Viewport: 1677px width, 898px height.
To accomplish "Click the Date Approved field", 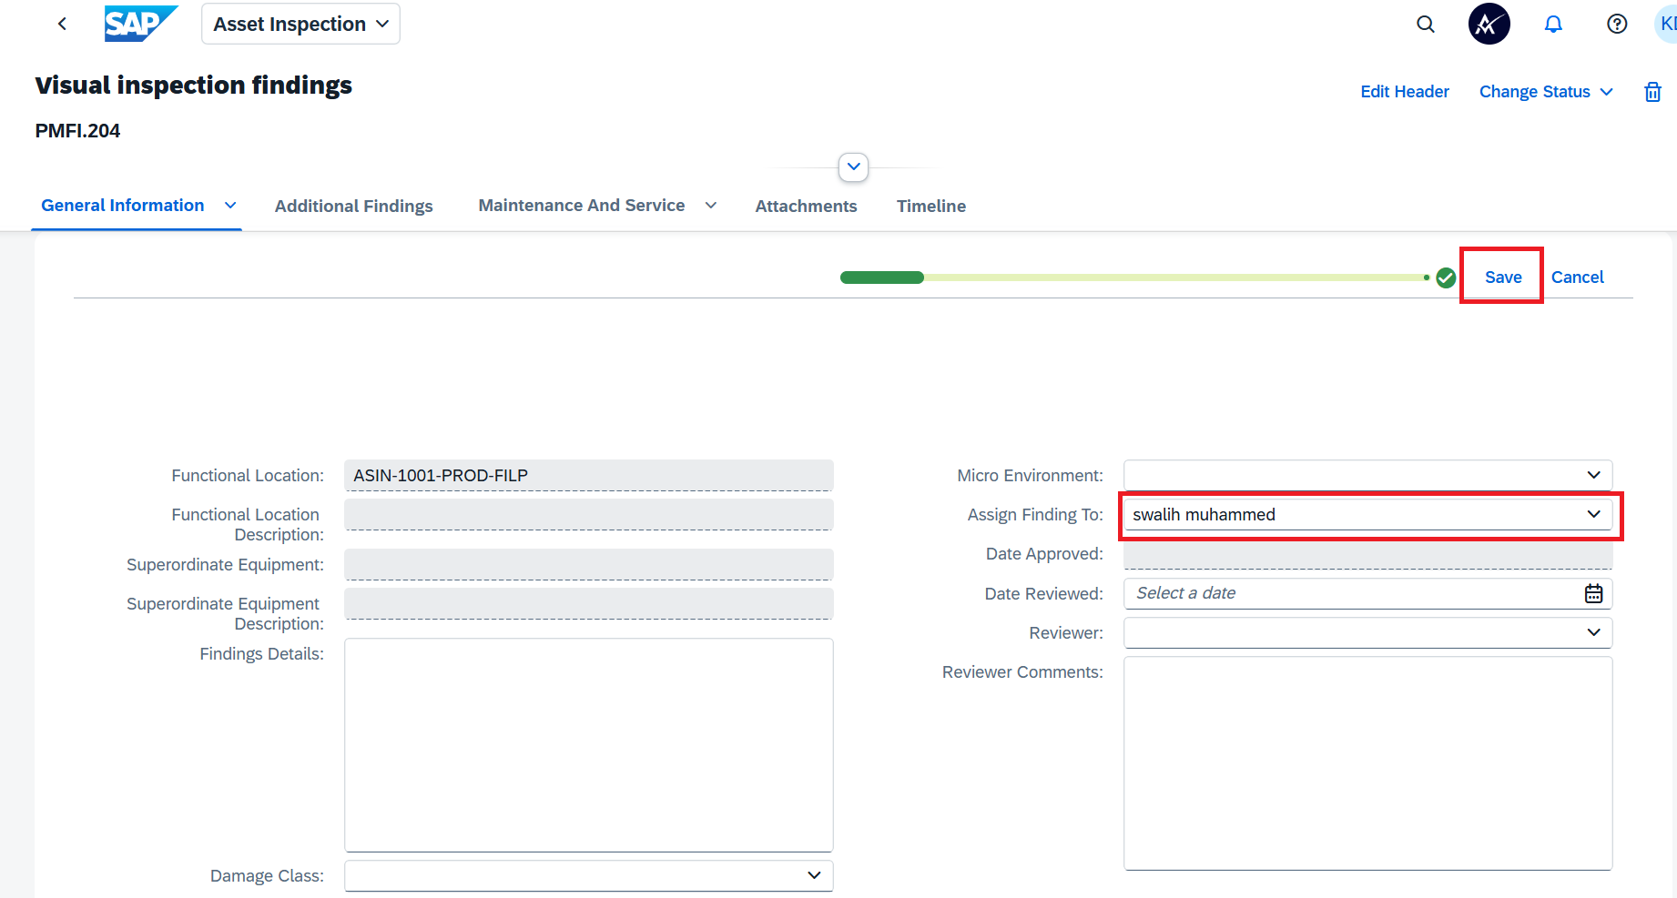I will coord(1367,554).
